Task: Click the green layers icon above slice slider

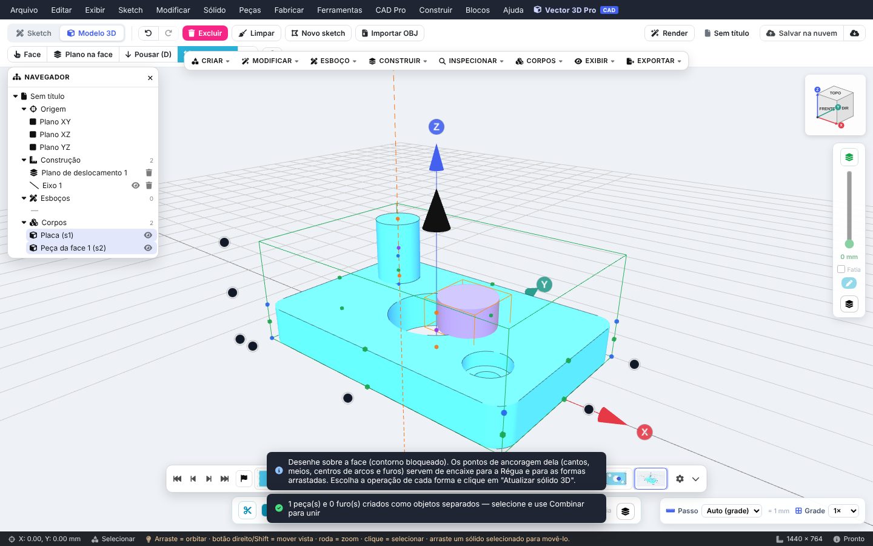Action: [x=849, y=157]
